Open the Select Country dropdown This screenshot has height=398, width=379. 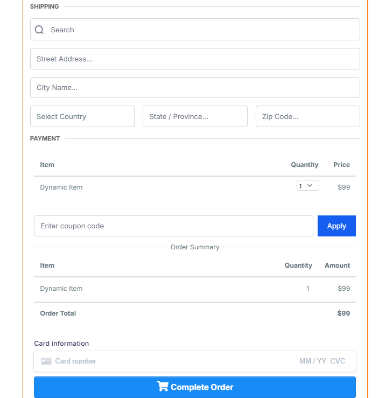click(82, 116)
